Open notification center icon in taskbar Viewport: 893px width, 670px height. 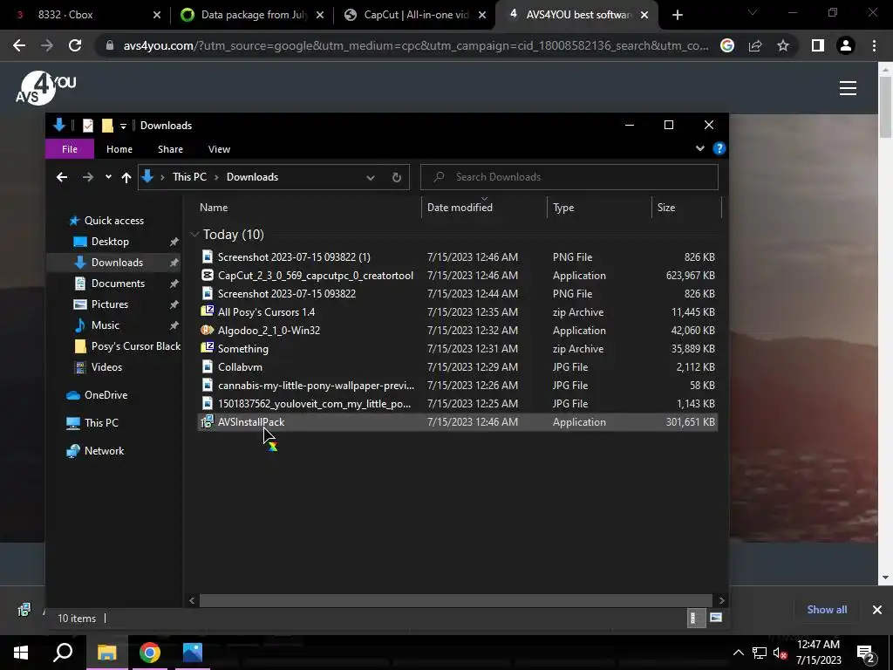click(x=866, y=653)
